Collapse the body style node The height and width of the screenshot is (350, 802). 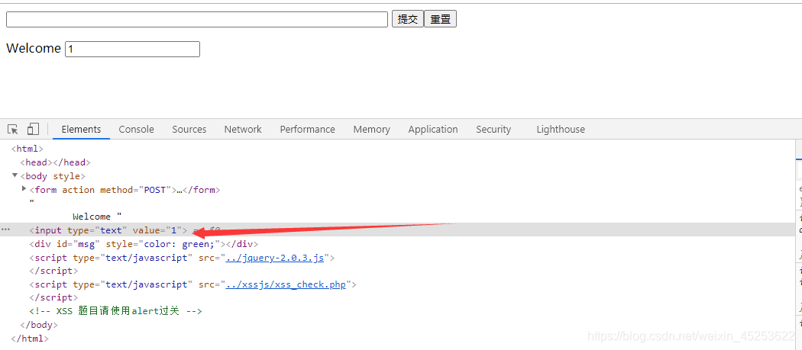(x=15, y=175)
